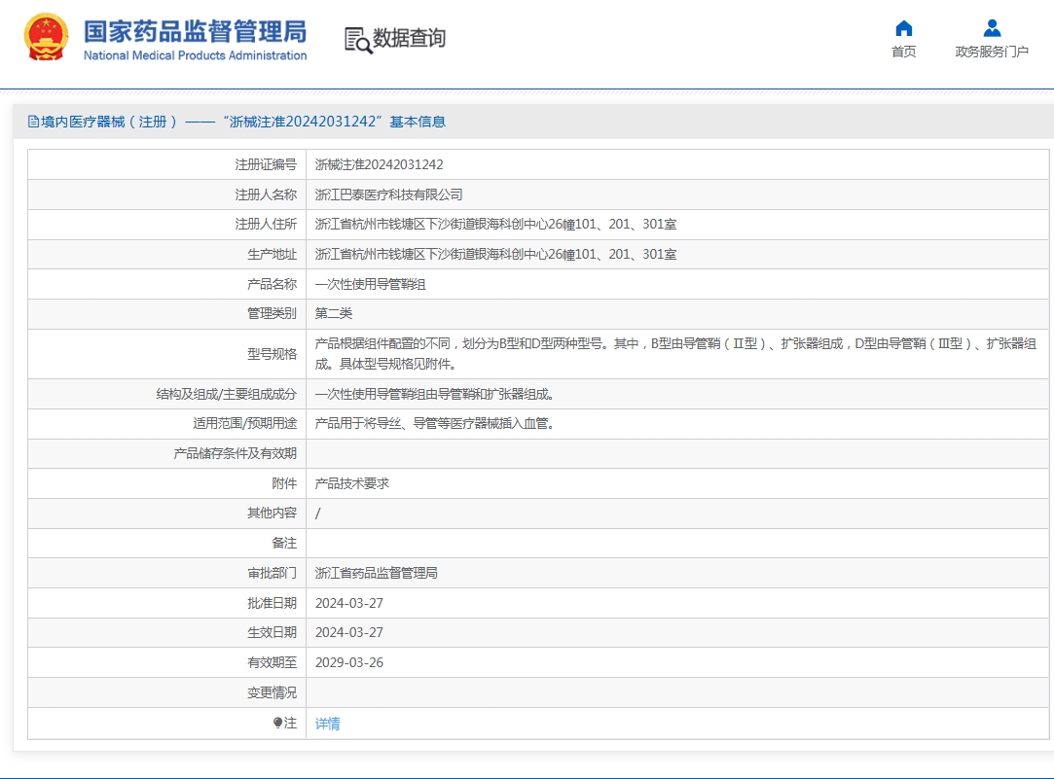The height and width of the screenshot is (779, 1054).
Task: Click the 注册证编号 label
Action: click(x=266, y=164)
